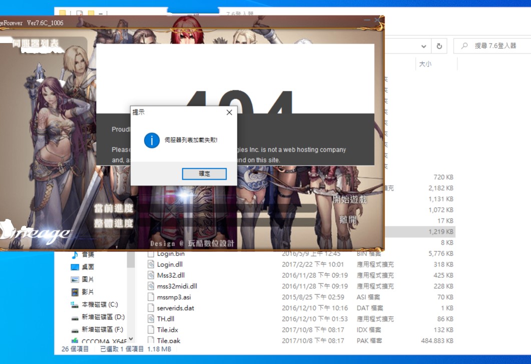Click the 當前進度 progress bar
Viewport: 531px width, 364px height.
(227, 208)
